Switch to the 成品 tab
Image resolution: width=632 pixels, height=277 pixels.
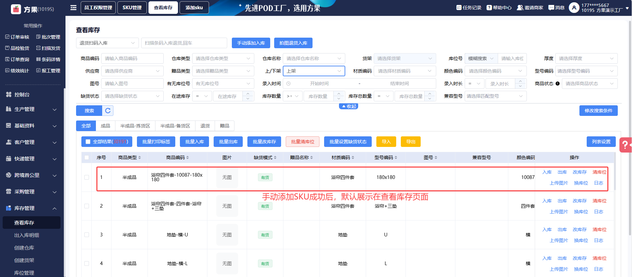105,126
